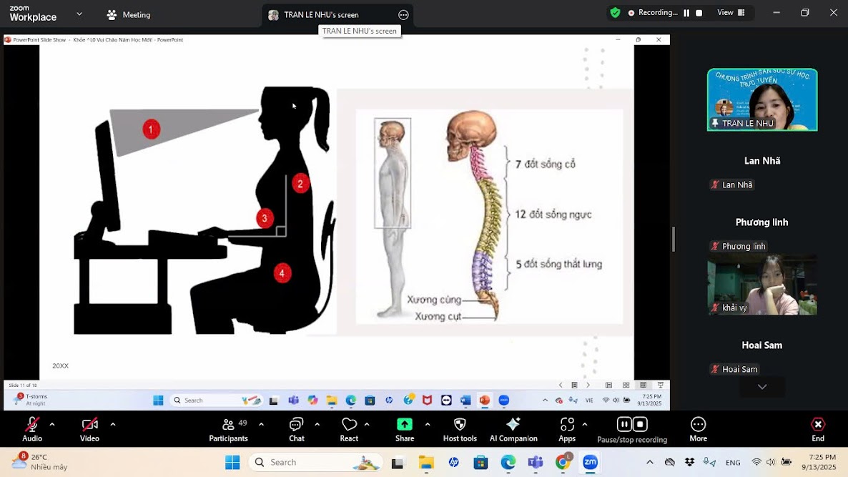The width and height of the screenshot is (848, 477).
Task: Switch to the Meeting tab
Action: 129,15
